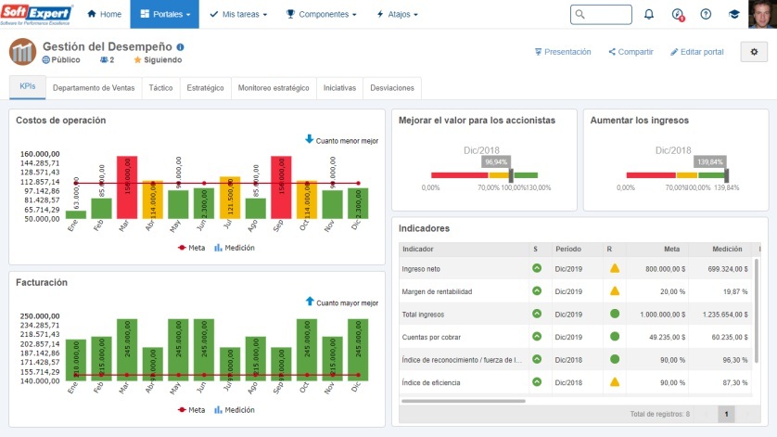
Task: Open portal settings gear button
Action: [x=754, y=52]
